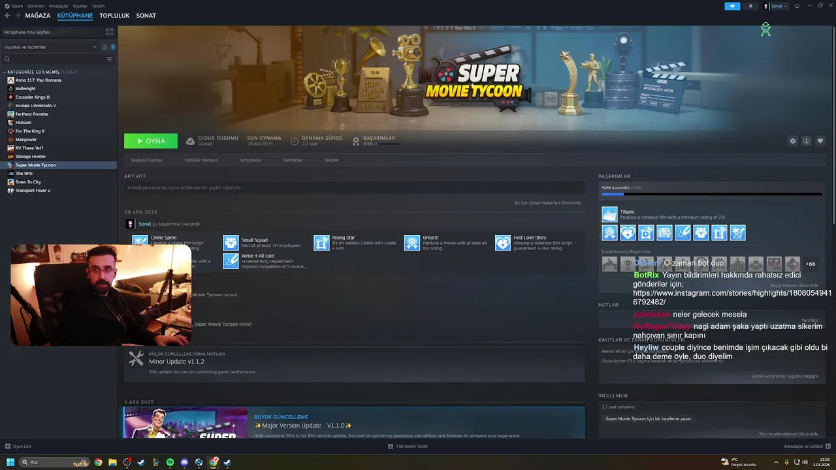Screen dimensions: 836x470
Task: Open Discord from the taskbar
Action: (x=184, y=462)
